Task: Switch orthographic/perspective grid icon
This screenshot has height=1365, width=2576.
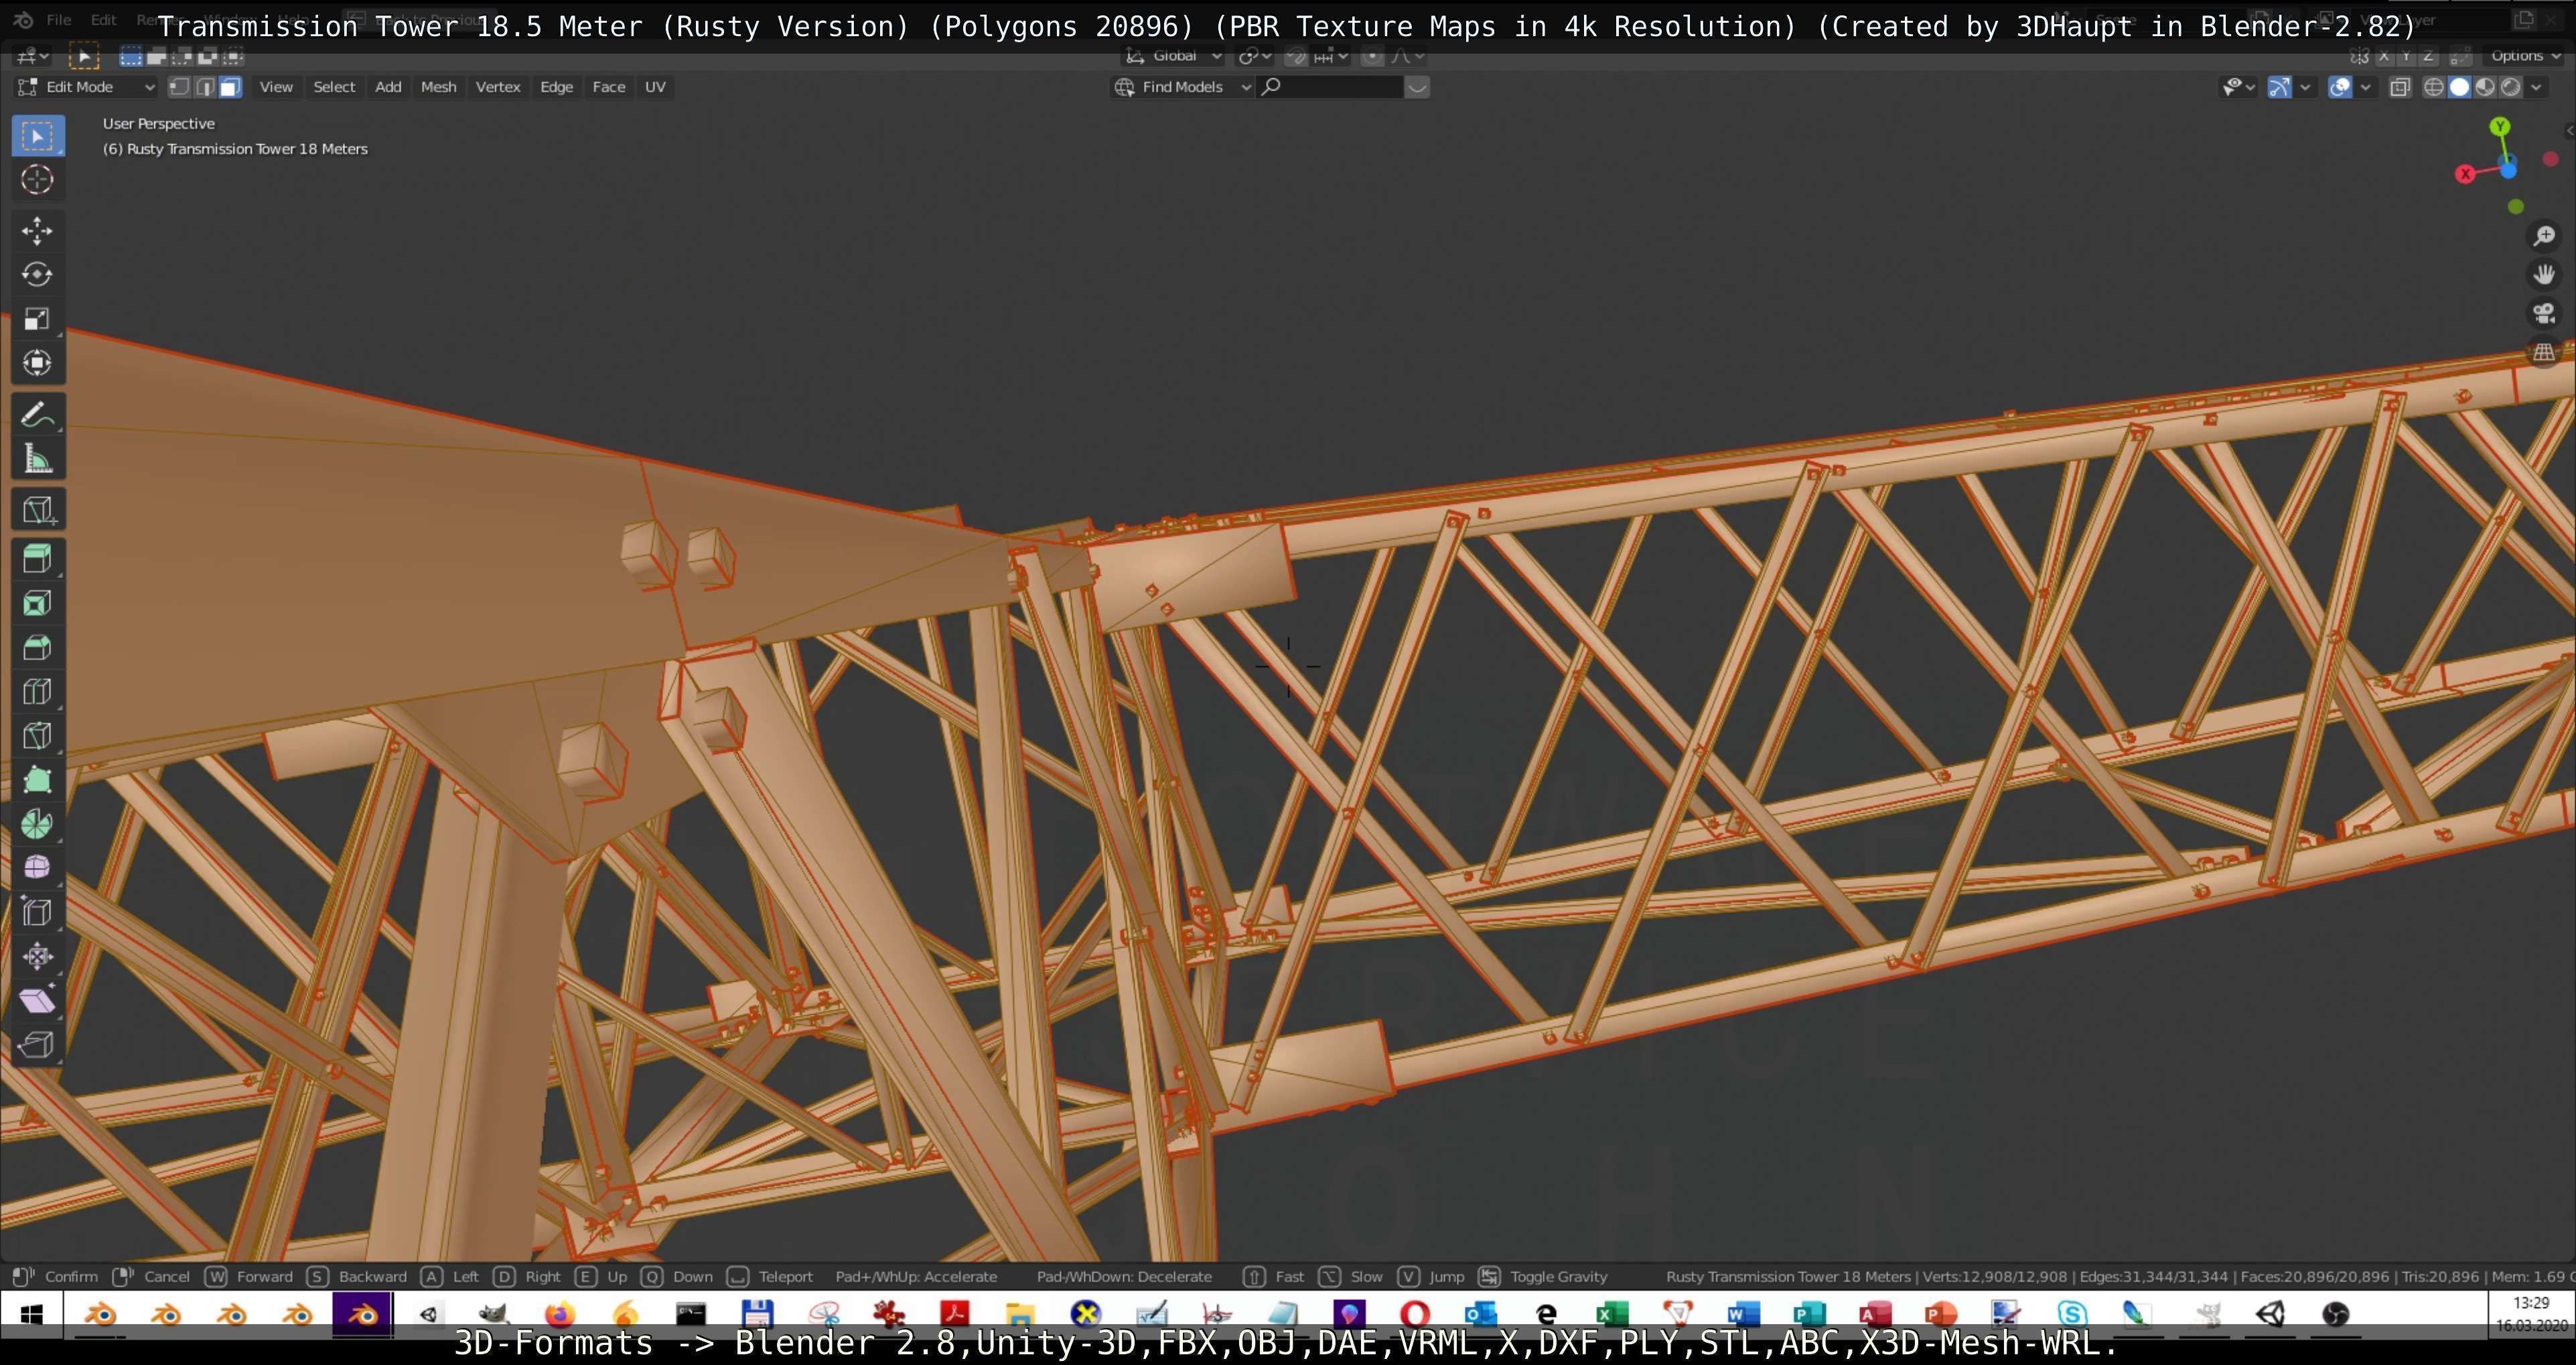Action: pyautogui.click(x=2544, y=352)
